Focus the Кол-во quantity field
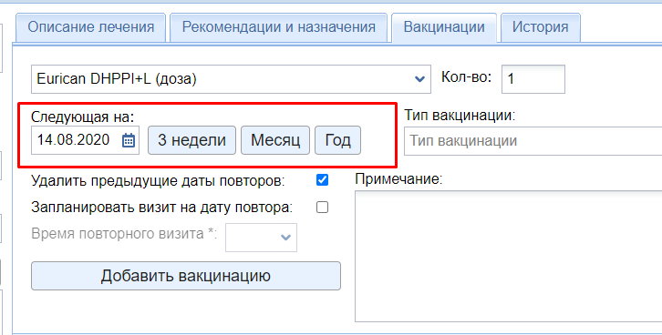The image size is (662, 335). (x=533, y=79)
